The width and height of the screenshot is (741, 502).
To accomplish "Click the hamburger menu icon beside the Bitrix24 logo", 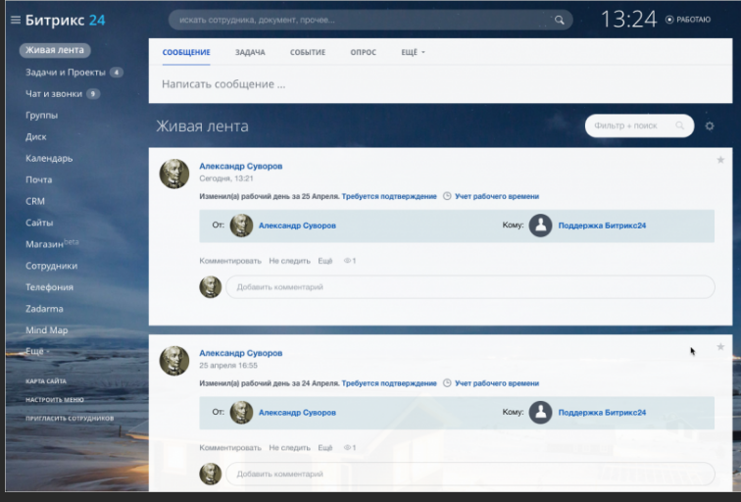I will pos(15,21).
